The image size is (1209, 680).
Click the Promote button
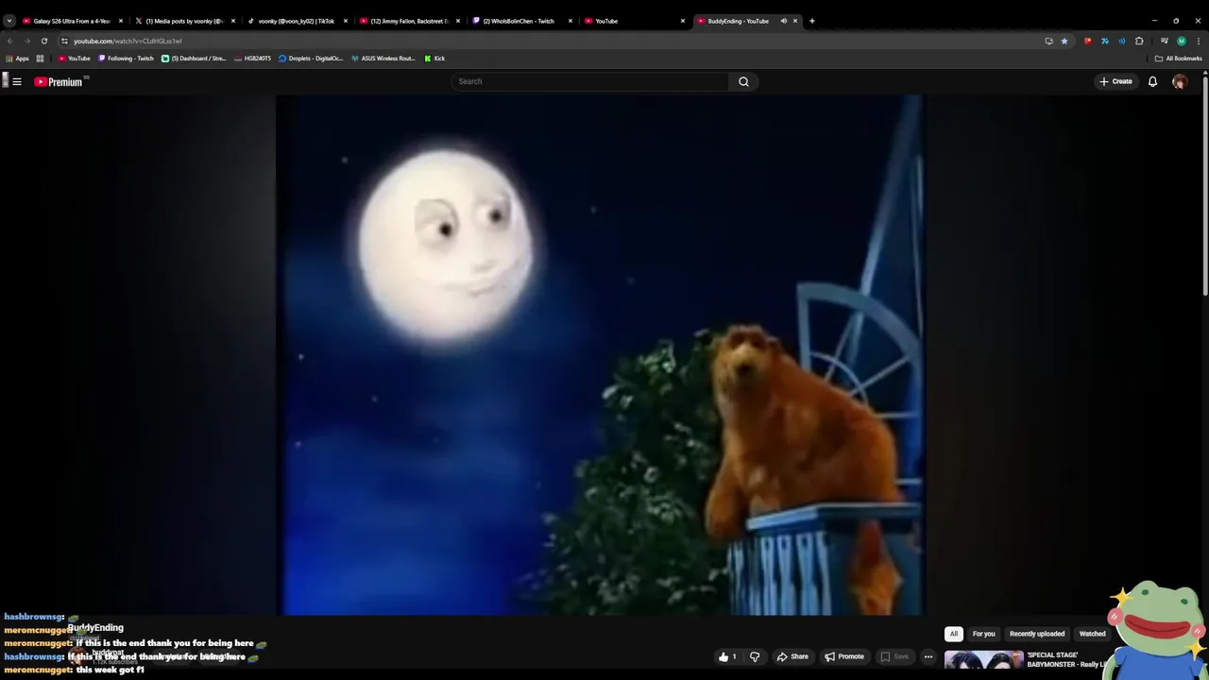click(843, 656)
